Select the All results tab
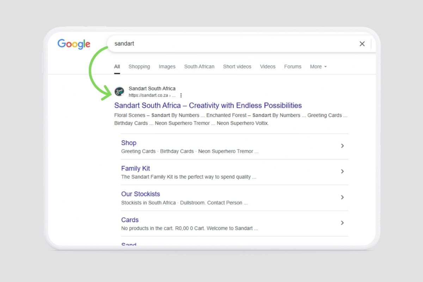Image resolution: width=423 pixels, height=282 pixels. coord(117,67)
